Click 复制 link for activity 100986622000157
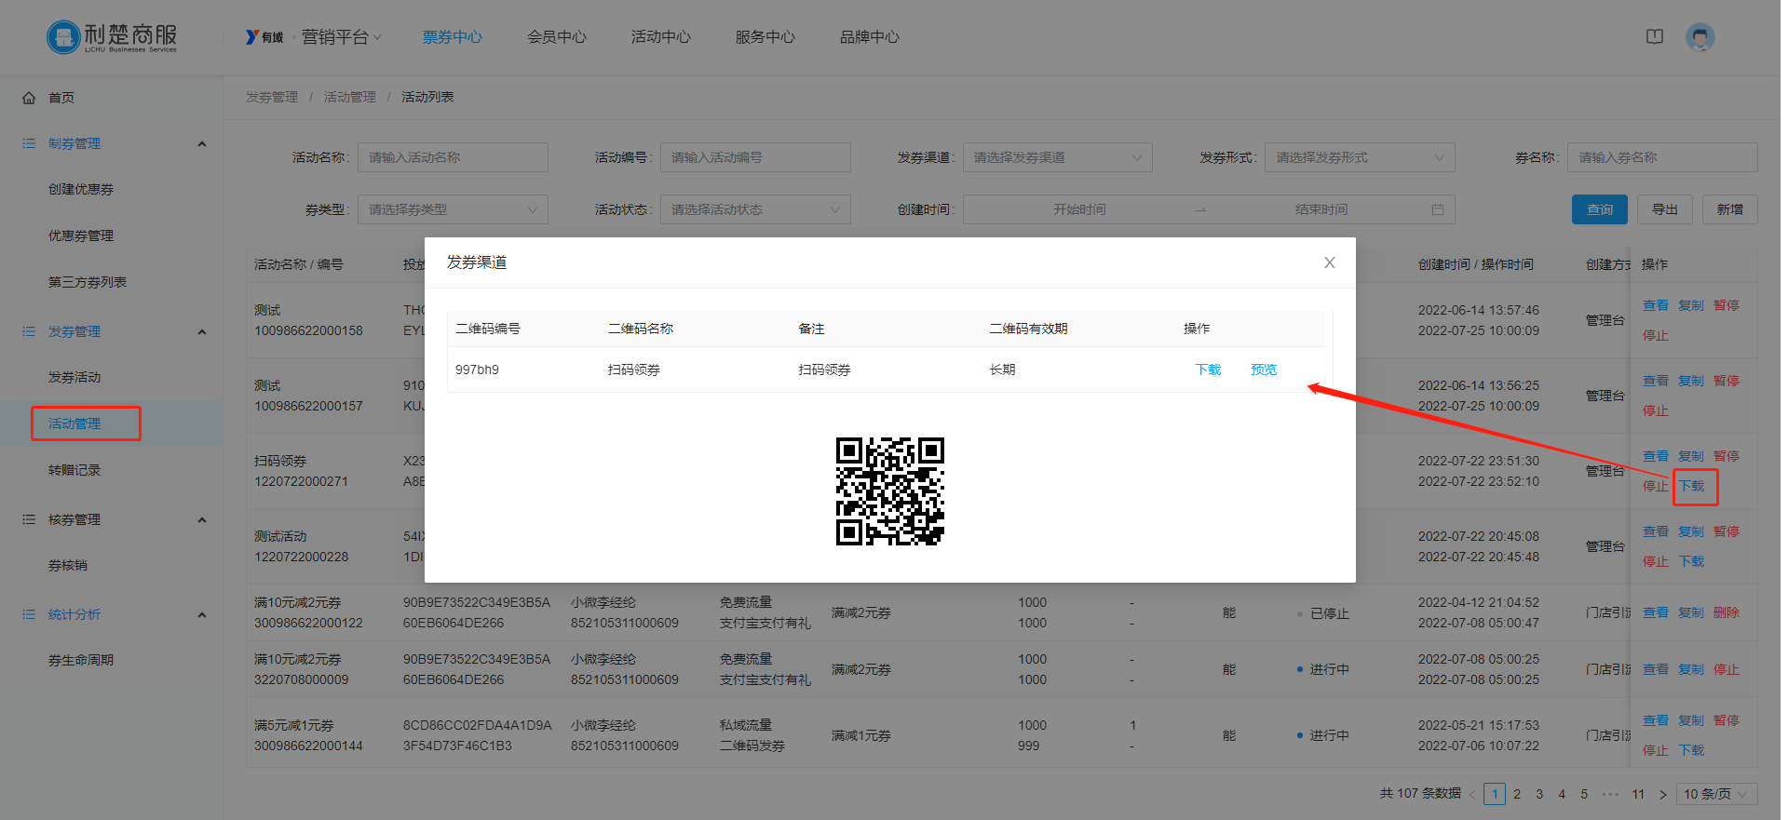The height and width of the screenshot is (820, 1788). point(1691,381)
